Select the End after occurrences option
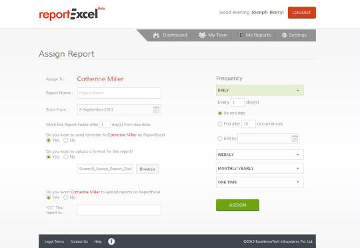The height and width of the screenshot is (248, 360). pos(220,124)
